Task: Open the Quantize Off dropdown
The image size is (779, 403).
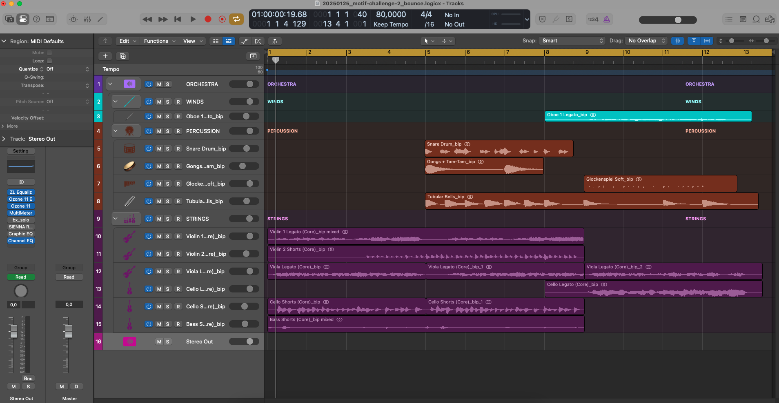Action: pyautogui.click(x=67, y=69)
